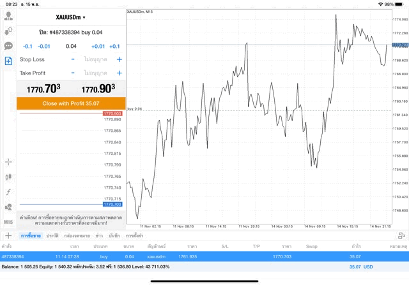Tap the Balance and Equity summary row
This screenshot has height=285, width=409.
click(204, 267)
